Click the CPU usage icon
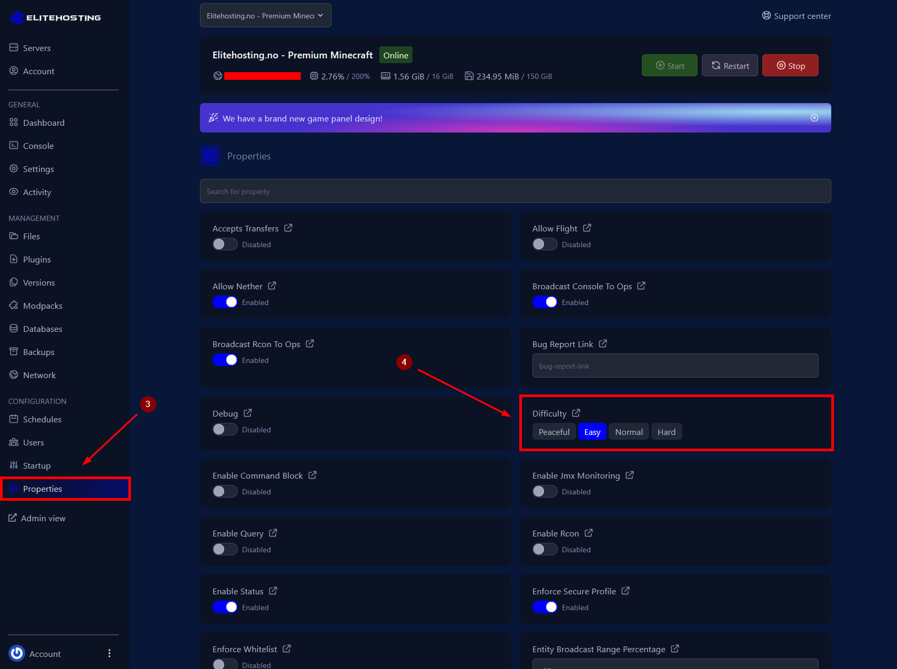897x669 pixels. pos(314,76)
